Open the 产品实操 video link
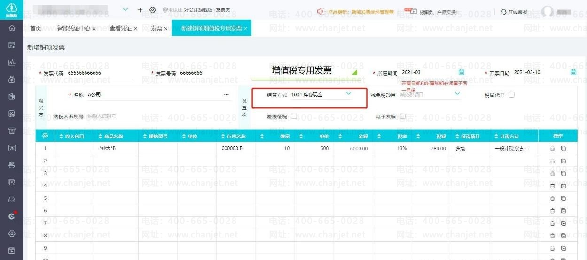 click(x=438, y=12)
